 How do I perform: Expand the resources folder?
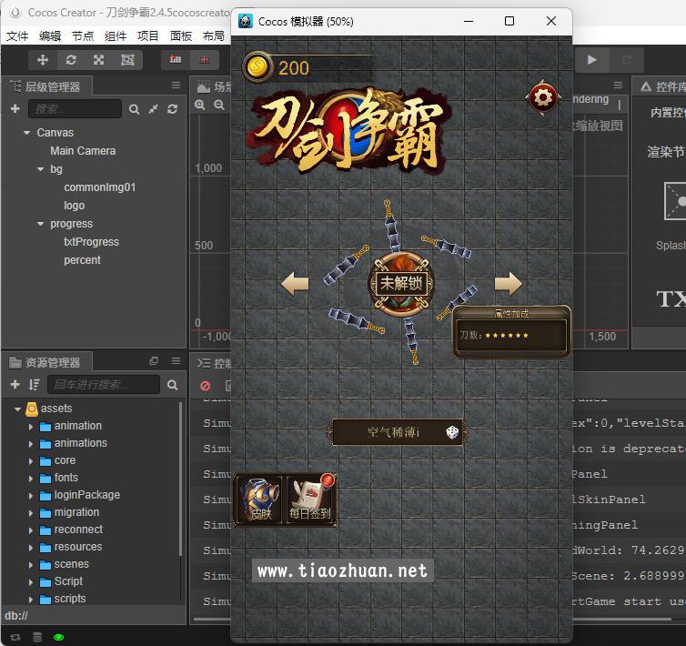click(x=31, y=548)
